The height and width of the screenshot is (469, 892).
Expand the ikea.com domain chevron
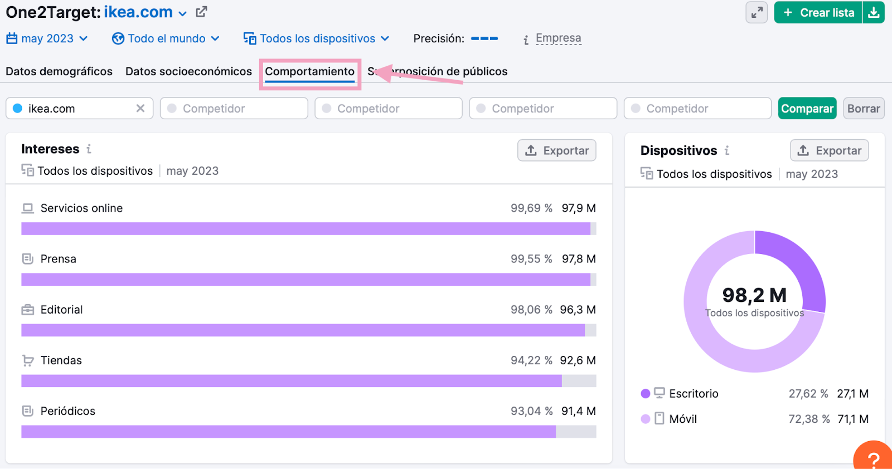pos(183,13)
